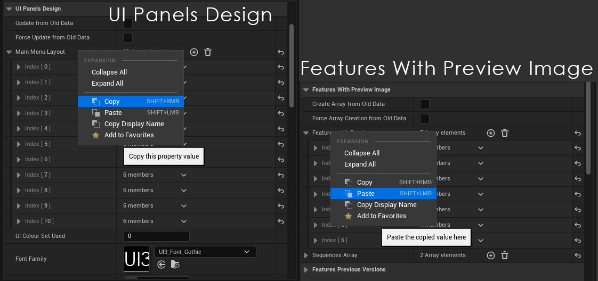598x281 pixels.
Task: Click copy icon in left context menu
Action: [96, 102]
